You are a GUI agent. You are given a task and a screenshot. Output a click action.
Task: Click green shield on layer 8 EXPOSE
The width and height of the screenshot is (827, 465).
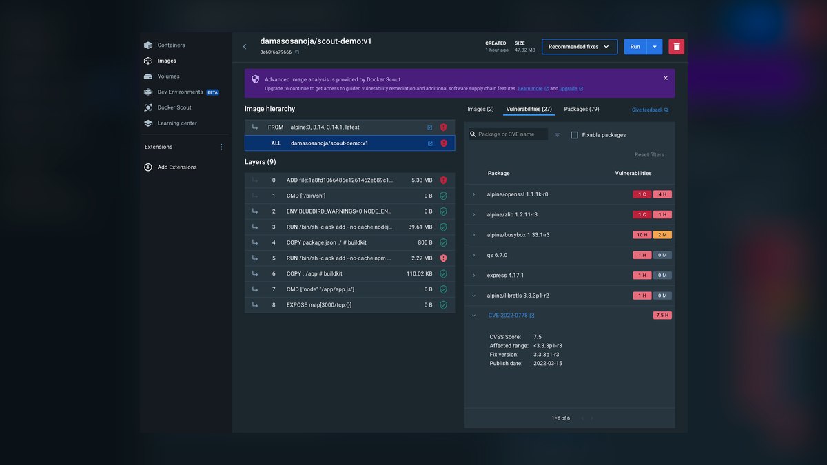click(x=444, y=304)
